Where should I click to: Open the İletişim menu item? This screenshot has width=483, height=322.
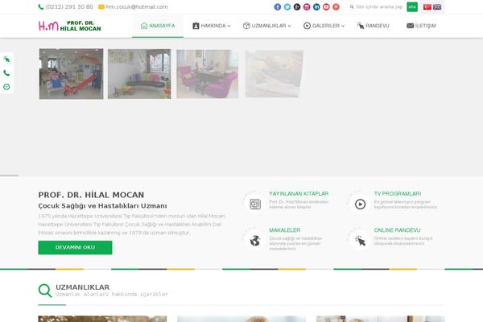421,26
